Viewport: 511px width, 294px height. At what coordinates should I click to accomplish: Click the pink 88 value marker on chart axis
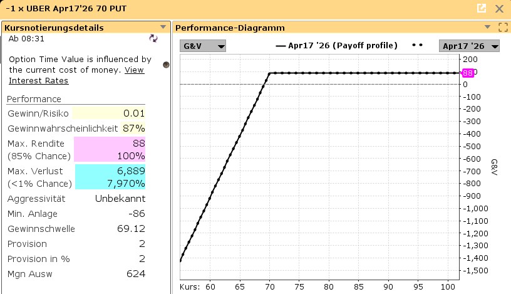click(x=468, y=73)
